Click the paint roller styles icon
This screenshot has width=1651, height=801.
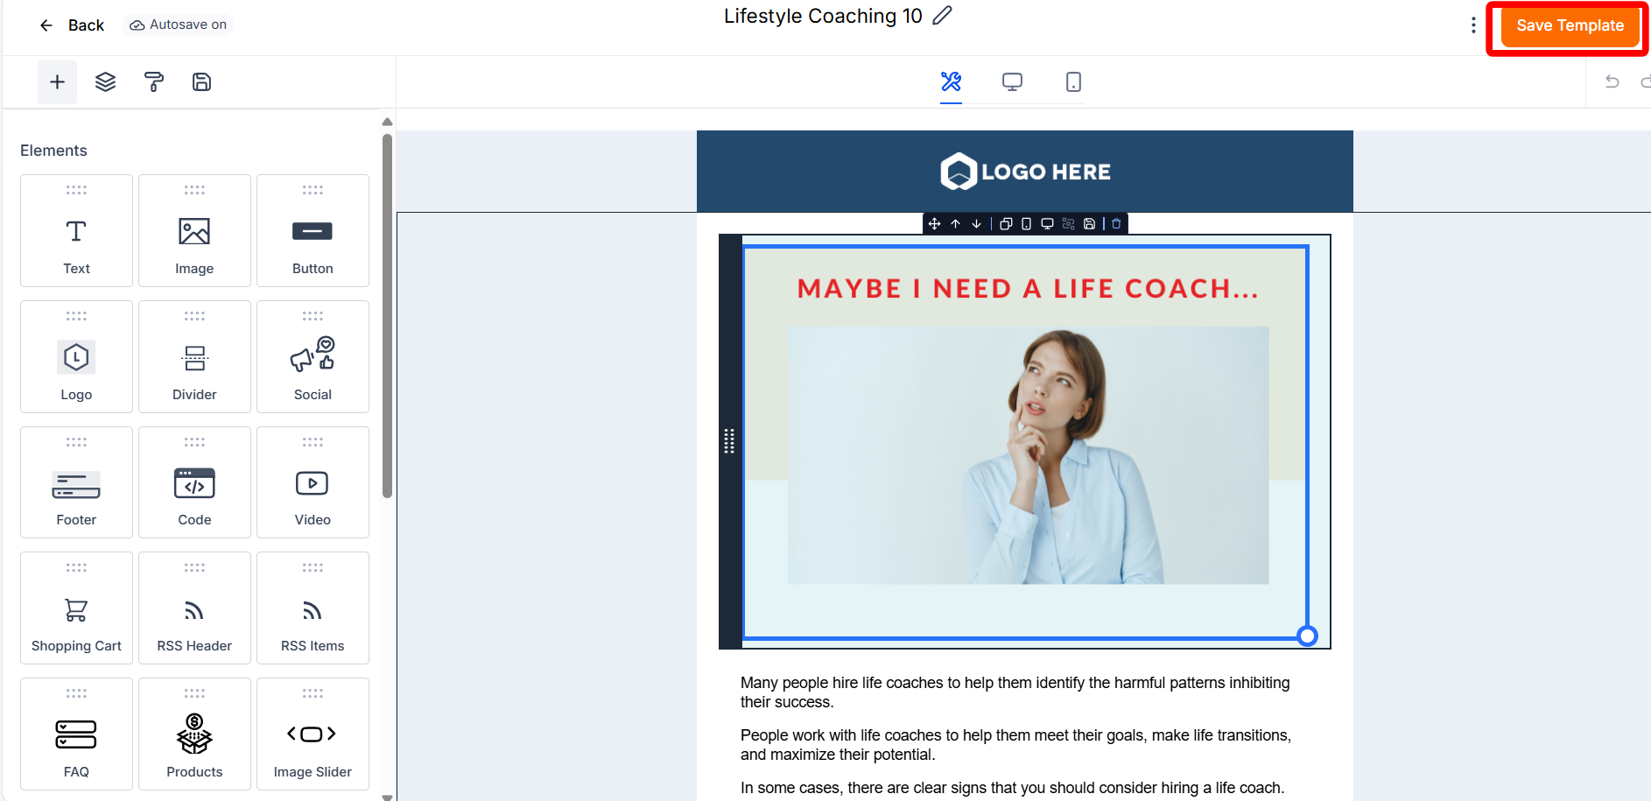pos(153,82)
